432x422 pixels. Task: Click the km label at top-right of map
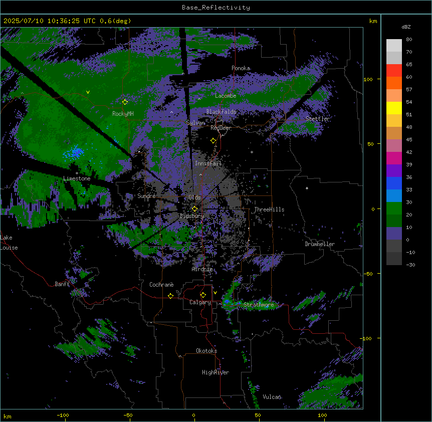point(373,21)
